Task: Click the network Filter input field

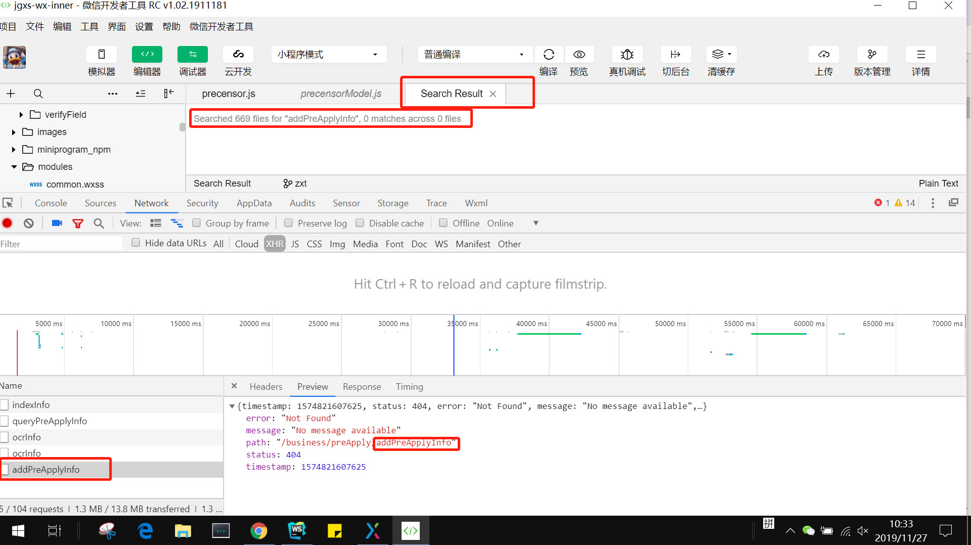Action: (61, 244)
